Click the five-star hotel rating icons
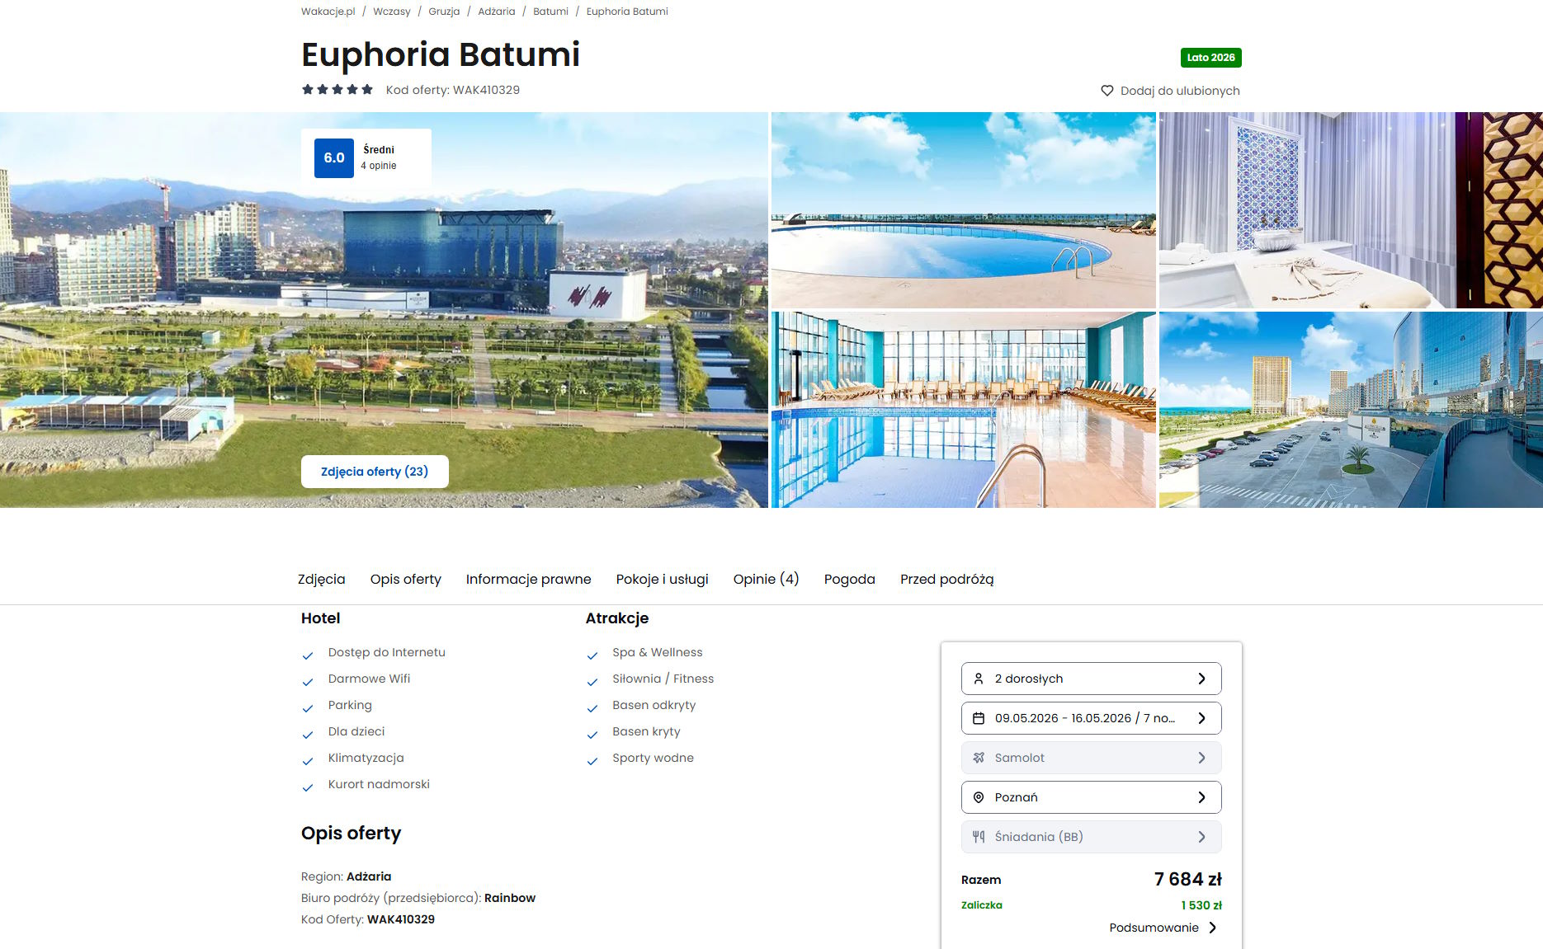 tap(337, 90)
